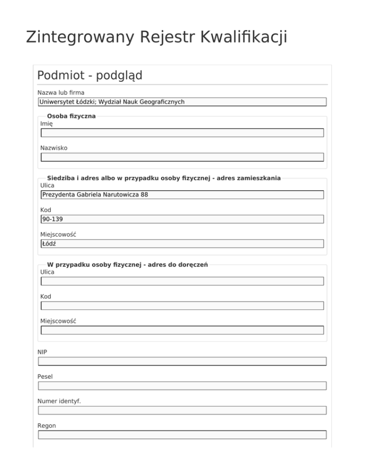Click the adres do doręczeń section legend
Viewport: 365px width, 473px height.
click(x=127, y=265)
